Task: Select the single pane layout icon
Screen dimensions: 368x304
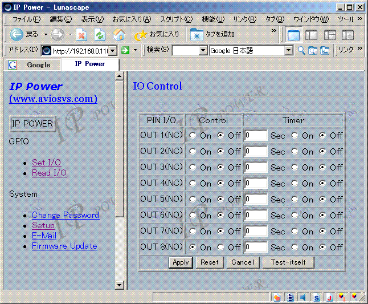Action: tap(293, 35)
